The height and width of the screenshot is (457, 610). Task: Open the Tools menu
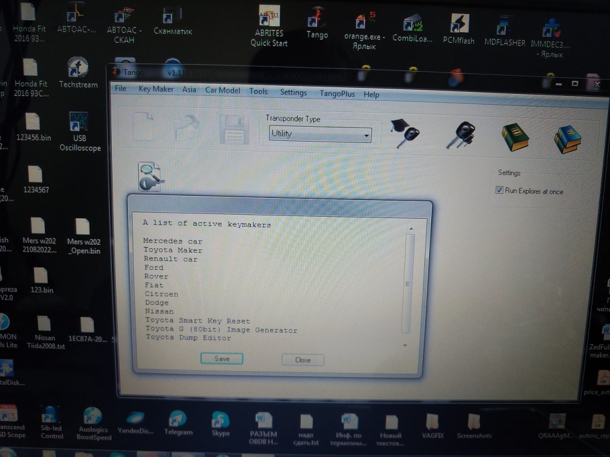[258, 91]
